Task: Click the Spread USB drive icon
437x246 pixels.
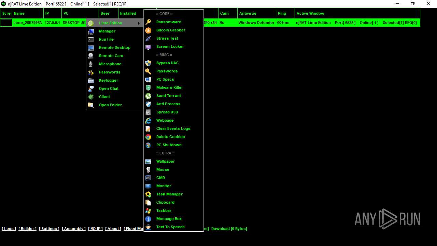Action: [x=148, y=112]
